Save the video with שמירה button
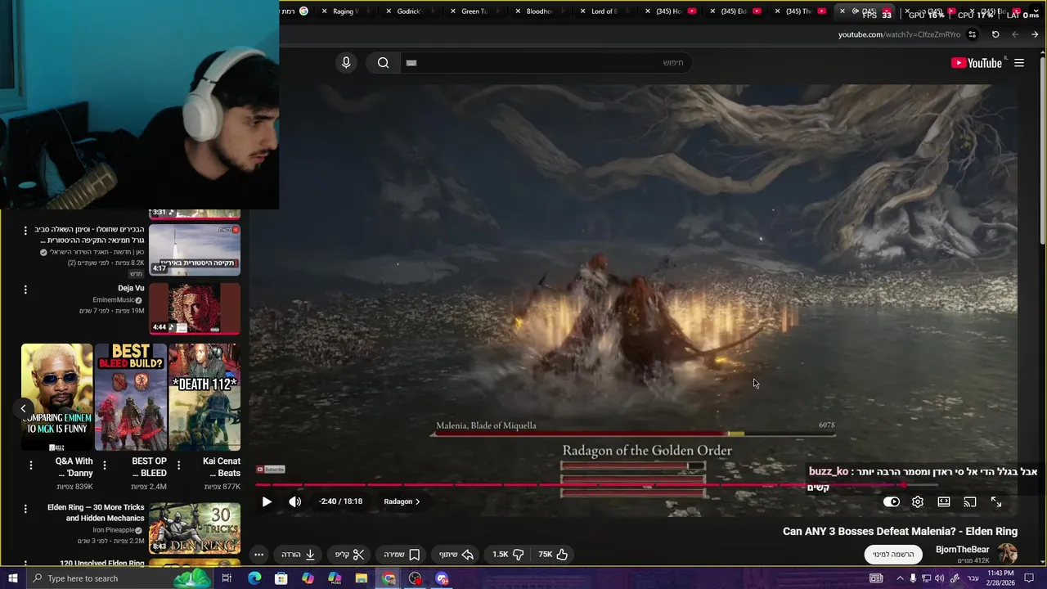 point(401,555)
